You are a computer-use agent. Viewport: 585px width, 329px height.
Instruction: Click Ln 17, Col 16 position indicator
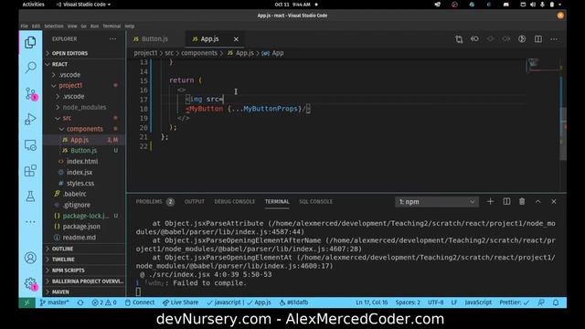(372, 302)
